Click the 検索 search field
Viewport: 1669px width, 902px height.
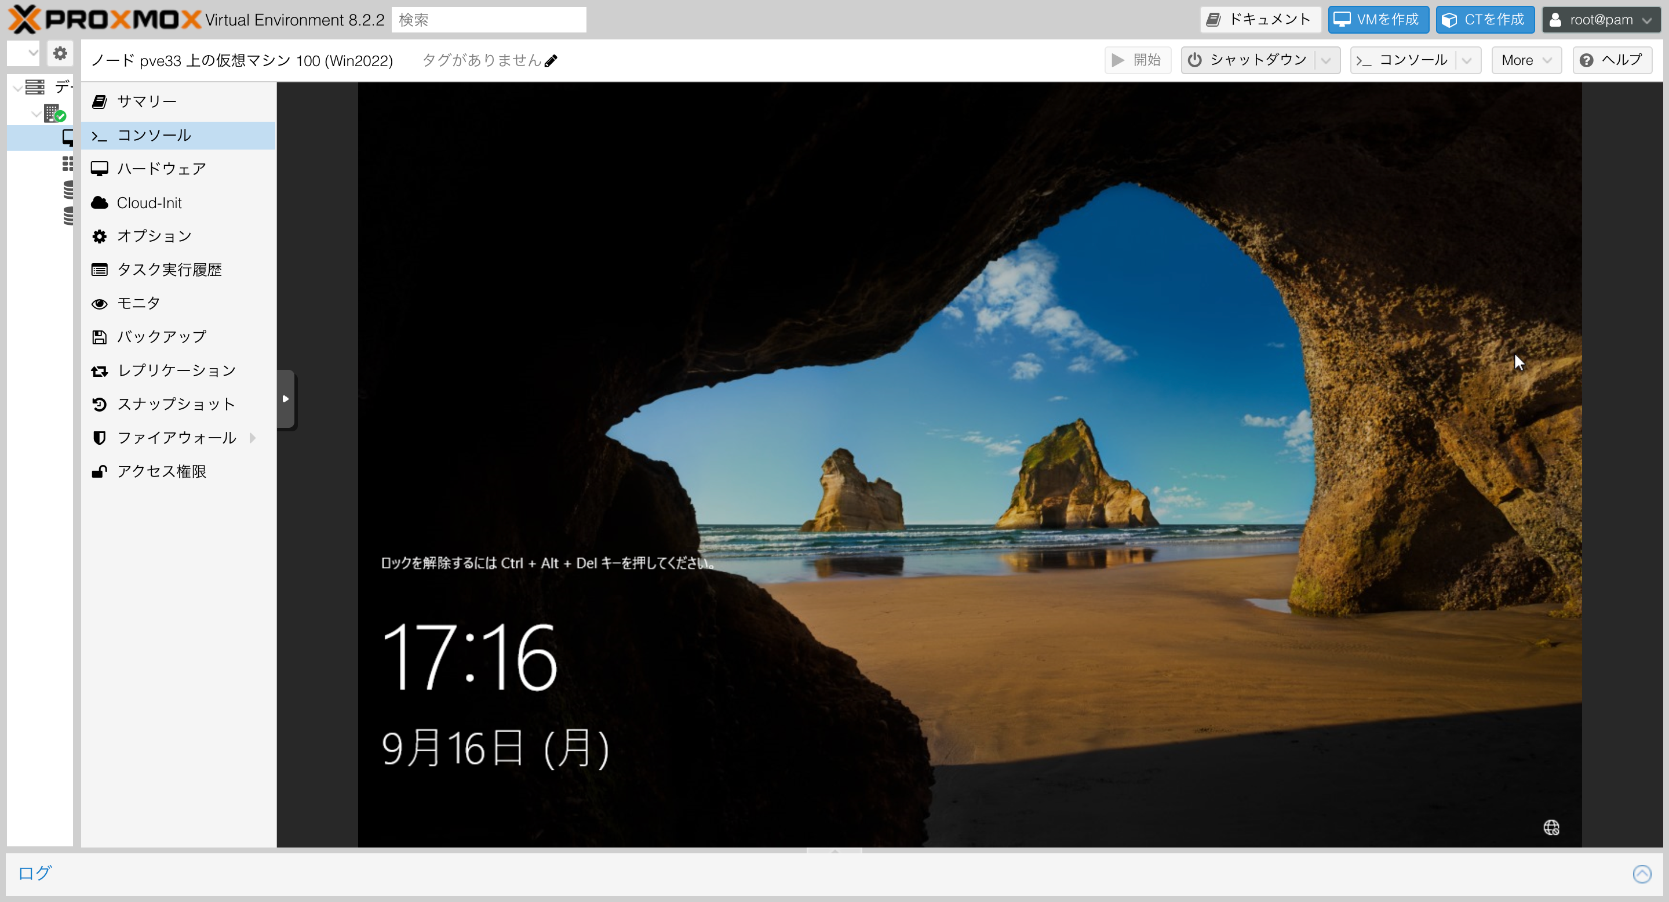[x=489, y=20]
